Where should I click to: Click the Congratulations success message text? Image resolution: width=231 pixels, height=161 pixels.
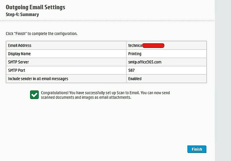(x=105, y=93)
